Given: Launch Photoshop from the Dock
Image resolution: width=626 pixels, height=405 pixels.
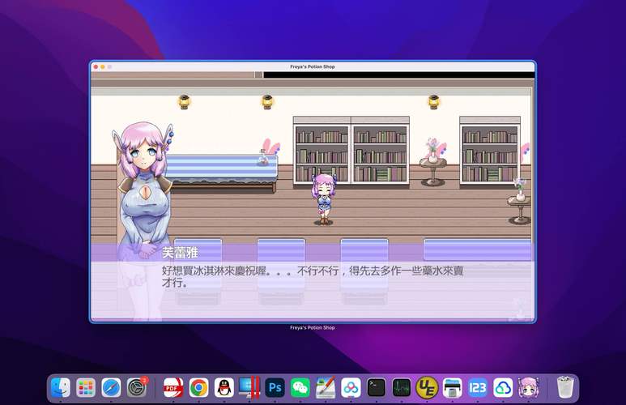Looking at the screenshot, I should coord(275,387).
